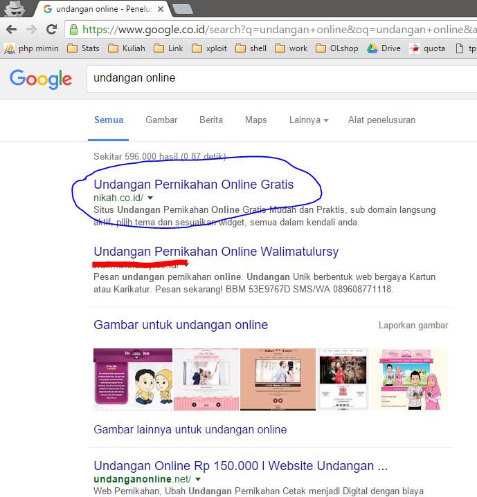Expand the Lainnya search filter dropdown
477x497 pixels.
tap(308, 120)
